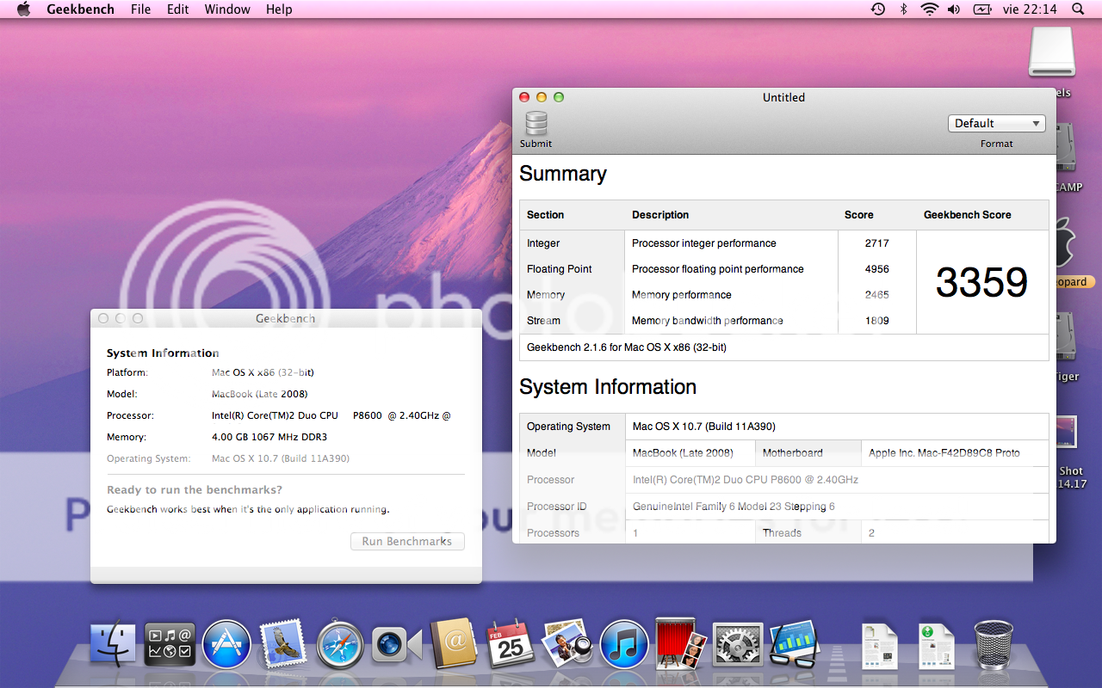Open the Apple menu

(x=23, y=9)
